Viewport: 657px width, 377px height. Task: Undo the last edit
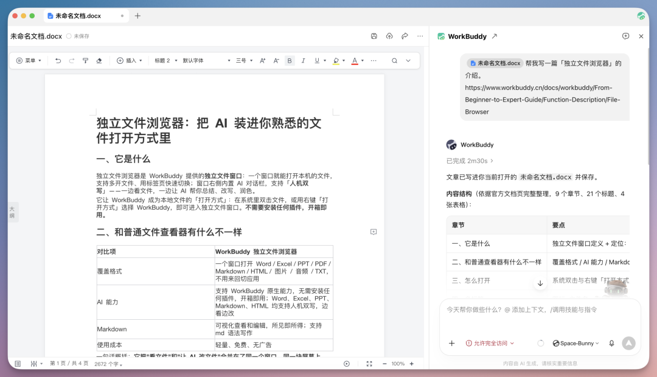pos(58,61)
